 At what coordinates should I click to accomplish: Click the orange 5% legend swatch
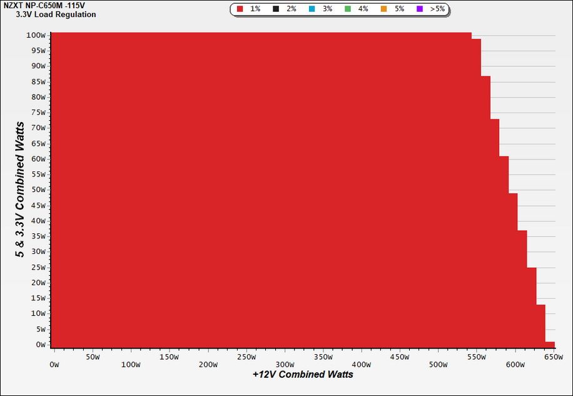[383, 9]
